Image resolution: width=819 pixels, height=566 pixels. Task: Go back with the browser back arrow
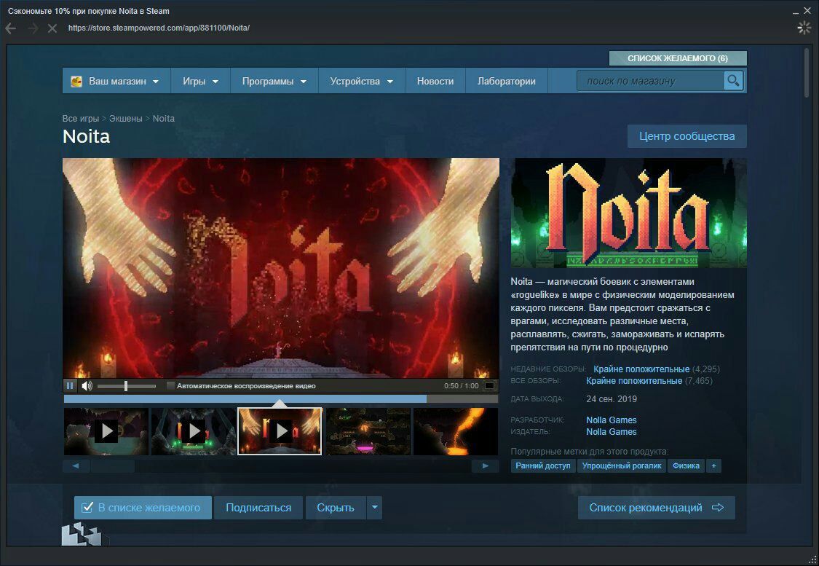pos(10,28)
